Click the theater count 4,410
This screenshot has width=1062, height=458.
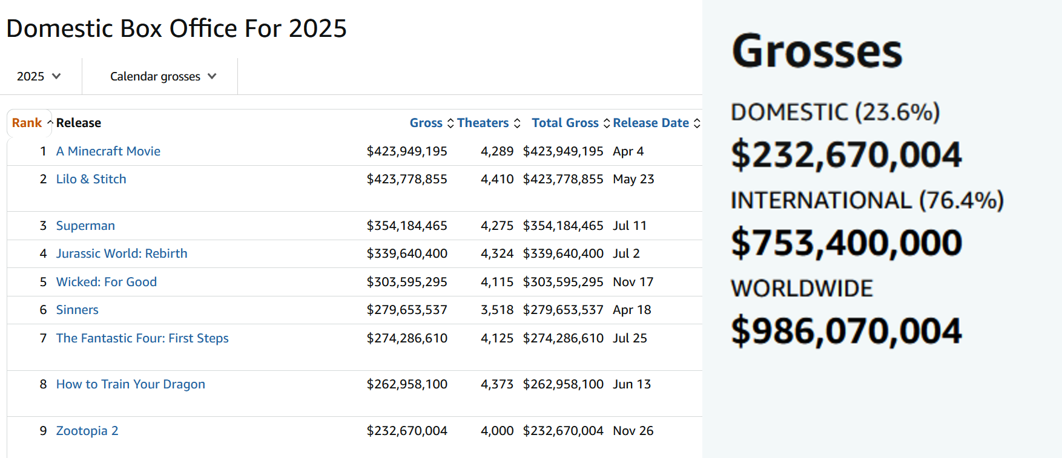[x=497, y=179]
